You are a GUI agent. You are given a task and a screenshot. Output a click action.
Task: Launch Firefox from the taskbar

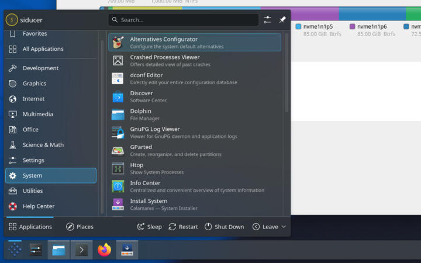104,250
